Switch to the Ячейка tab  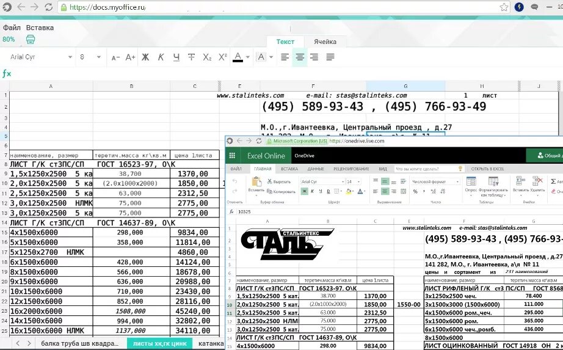[x=325, y=42]
